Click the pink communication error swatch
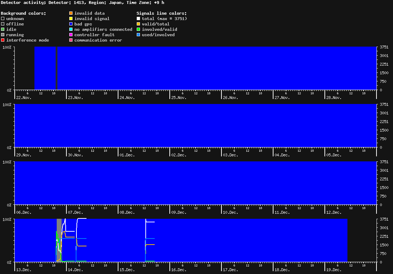Screen dimensions: 393x274 click(x=71, y=40)
